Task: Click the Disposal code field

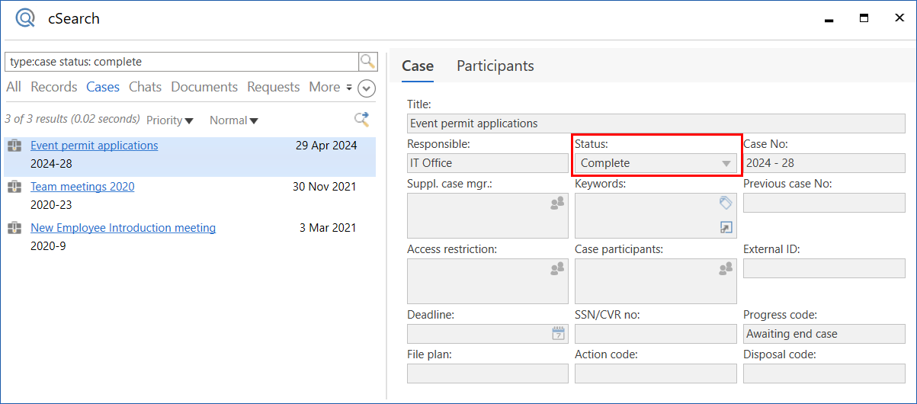Action: [x=824, y=374]
